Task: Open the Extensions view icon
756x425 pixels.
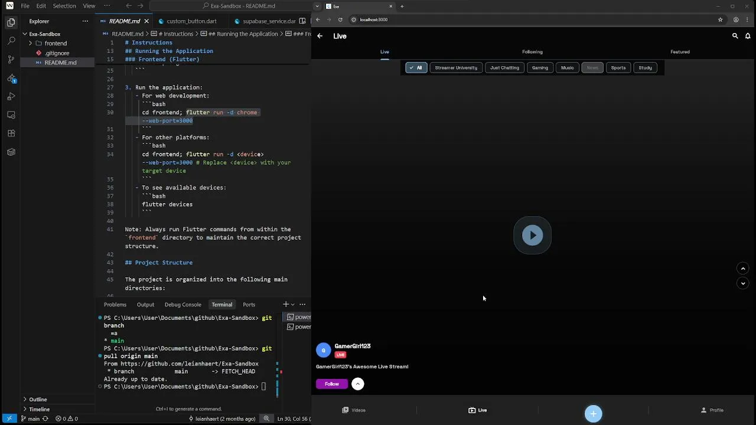Action: click(11, 133)
